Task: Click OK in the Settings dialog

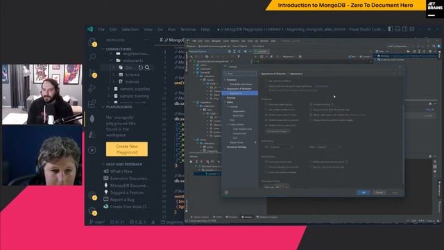Action: tap(364, 192)
